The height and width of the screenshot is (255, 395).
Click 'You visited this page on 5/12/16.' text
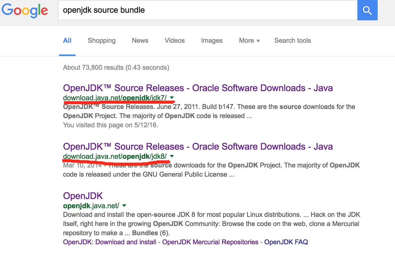pyautogui.click(x=111, y=125)
